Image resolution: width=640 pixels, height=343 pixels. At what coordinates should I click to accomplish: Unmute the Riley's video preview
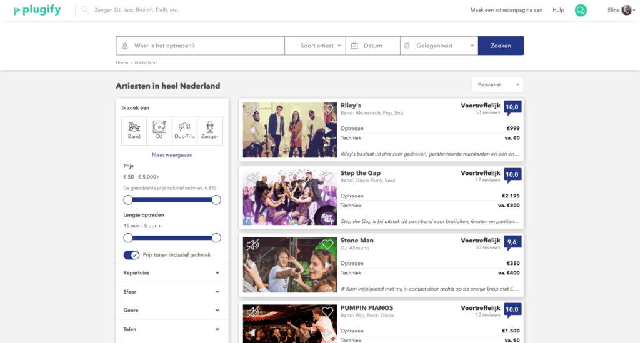(x=252, y=110)
